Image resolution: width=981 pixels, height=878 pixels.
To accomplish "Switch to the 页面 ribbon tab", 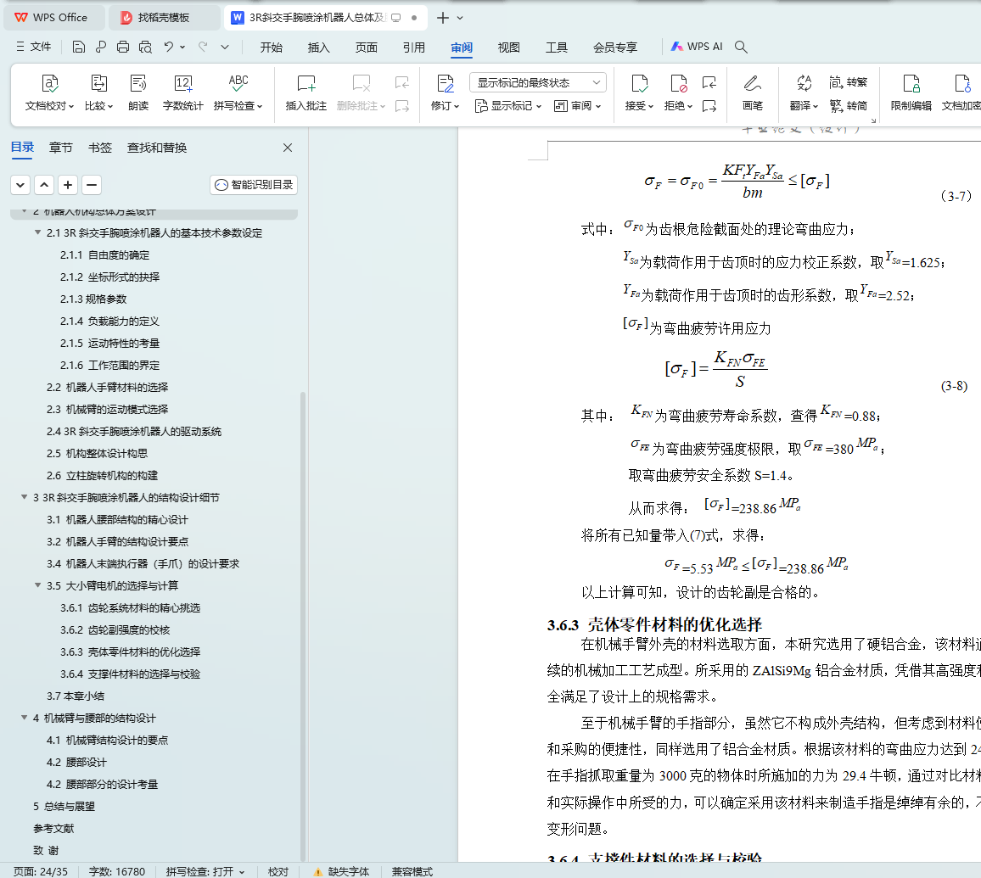I will point(366,48).
